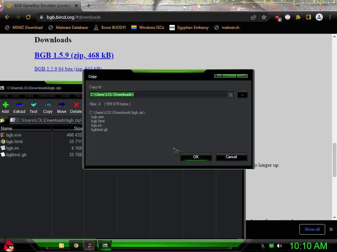Screen dimensions: 337x252
Task: Click the network monitor tray icon
Action: (272, 246)
